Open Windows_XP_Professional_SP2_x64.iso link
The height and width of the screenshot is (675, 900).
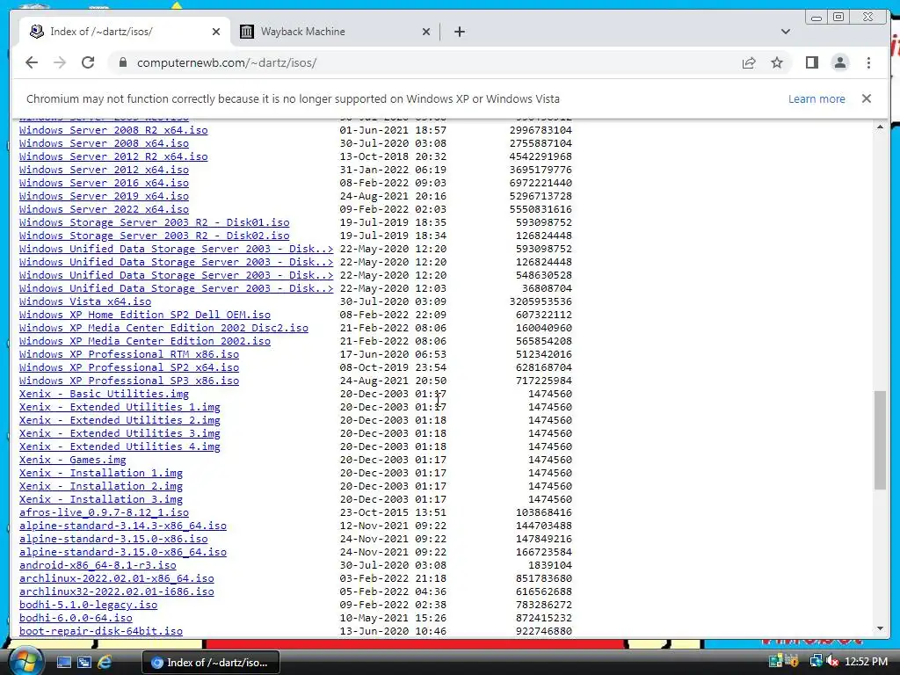point(129,368)
